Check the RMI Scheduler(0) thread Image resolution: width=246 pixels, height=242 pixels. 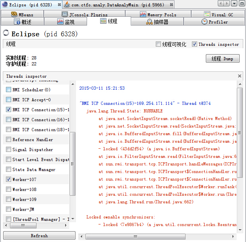coord(8,90)
